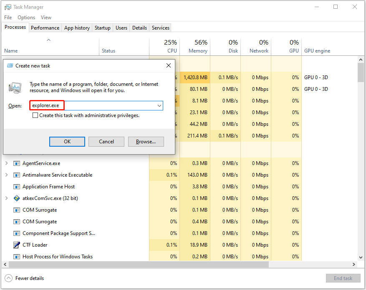Sort by the GPU column header
This screenshot has width=366, height=290.
point(286,47)
